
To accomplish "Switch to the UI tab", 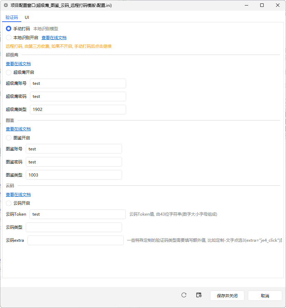I will [27, 17].
